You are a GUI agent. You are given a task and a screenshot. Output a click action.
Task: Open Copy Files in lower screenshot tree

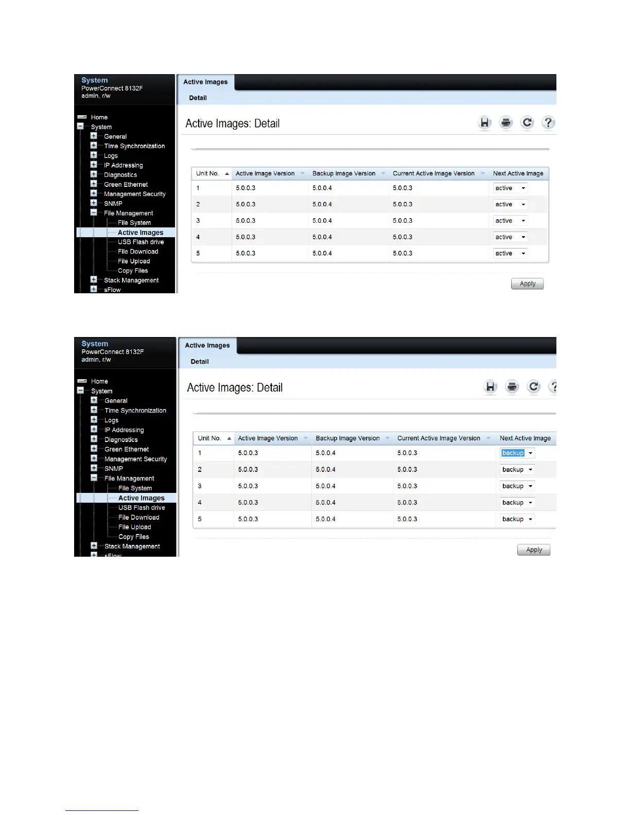pyautogui.click(x=134, y=537)
